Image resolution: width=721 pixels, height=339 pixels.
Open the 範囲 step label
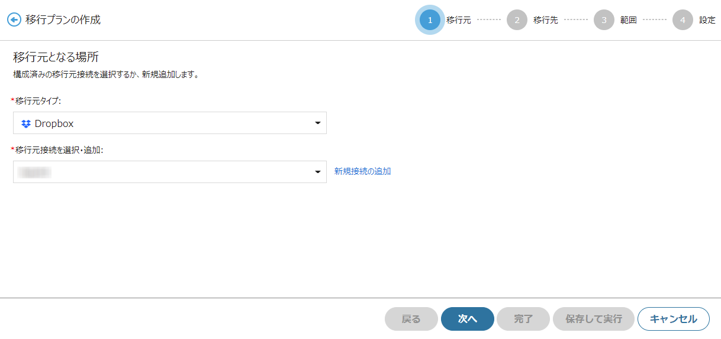pyautogui.click(x=629, y=20)
